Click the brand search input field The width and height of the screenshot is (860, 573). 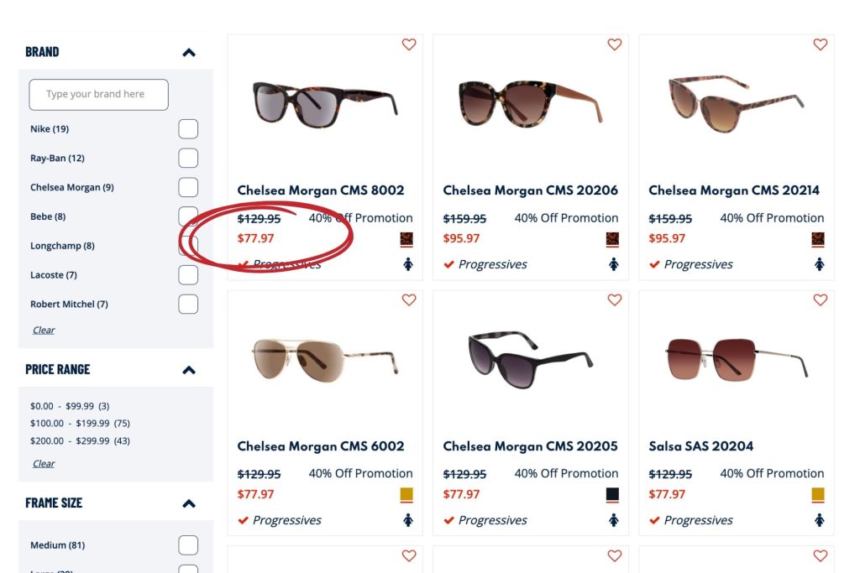98,95
